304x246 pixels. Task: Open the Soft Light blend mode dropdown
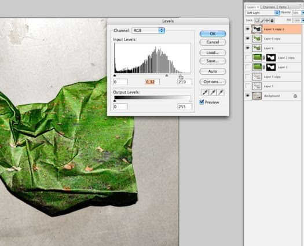tap(262, 13)
